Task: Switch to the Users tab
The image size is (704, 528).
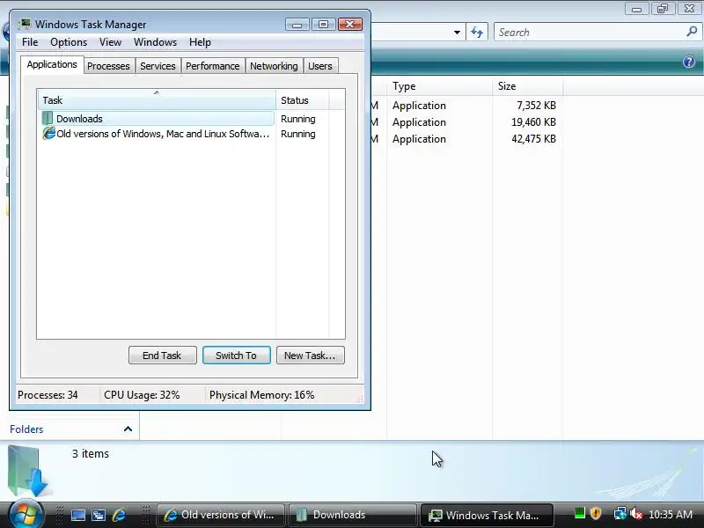Action: pyautogui.click(x=320, y=66)
